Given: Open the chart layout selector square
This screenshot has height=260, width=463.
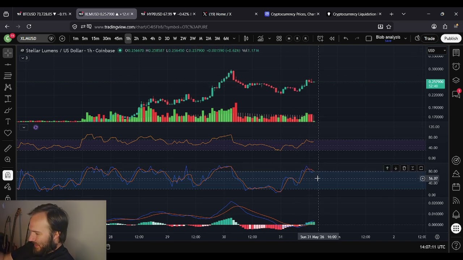Looking at the screenshot, I should [369, 38].
